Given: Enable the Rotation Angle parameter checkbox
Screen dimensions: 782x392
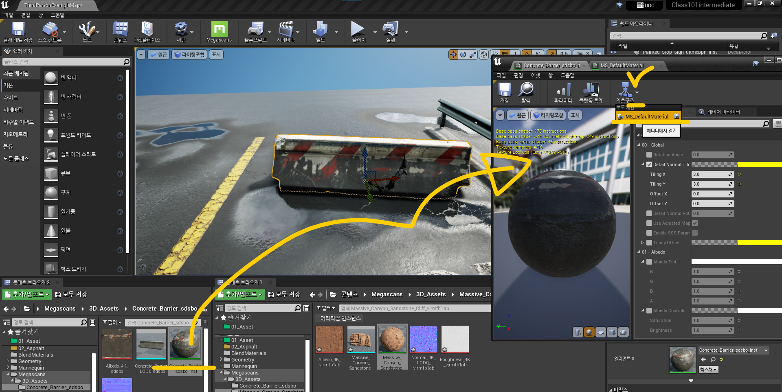Looking at the screenshot, I should coord(649,155).
